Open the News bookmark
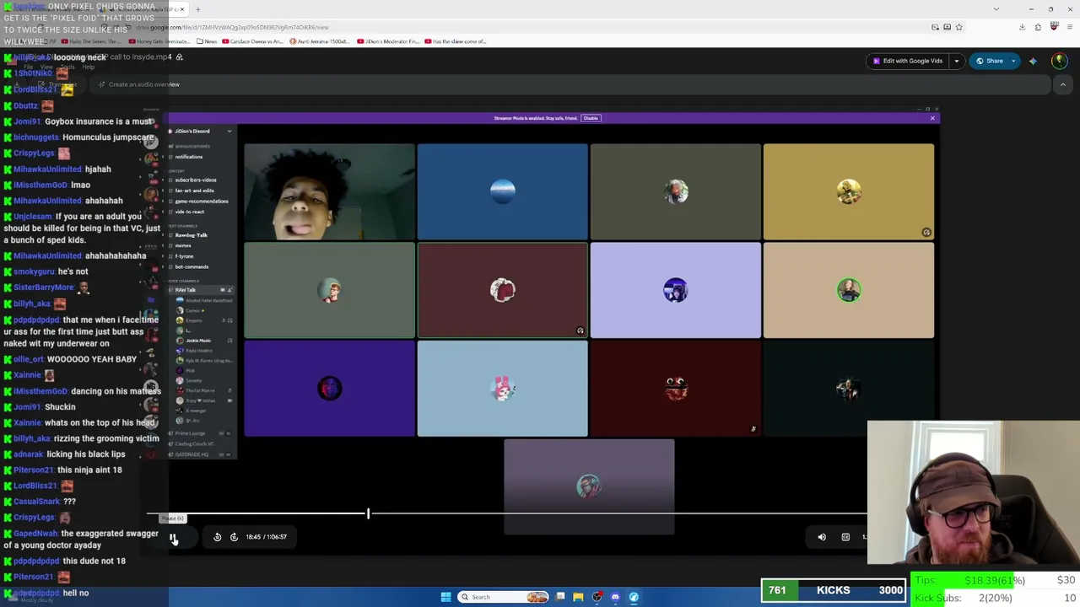 tap(207, 41)
